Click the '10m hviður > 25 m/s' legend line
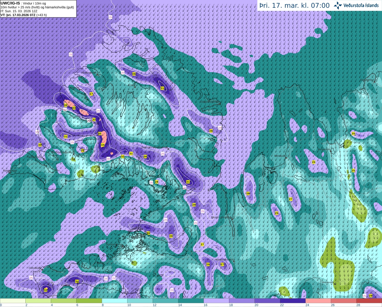The image size is (382, 307). tap(37, 7)
